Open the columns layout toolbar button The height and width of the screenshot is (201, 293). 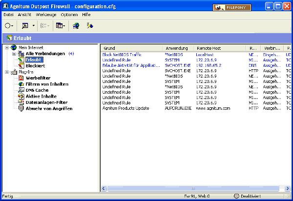[x=61, y=26]
